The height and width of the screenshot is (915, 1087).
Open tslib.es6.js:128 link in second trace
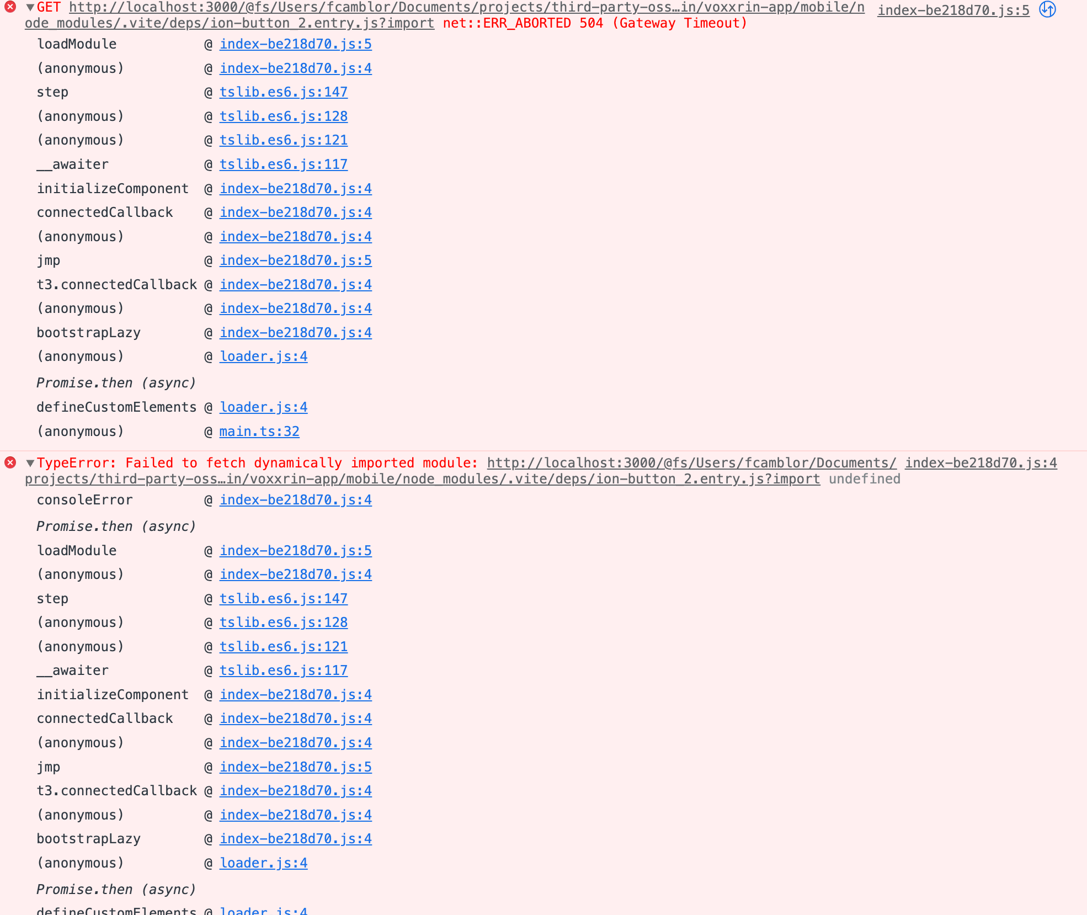click(284, 623)
